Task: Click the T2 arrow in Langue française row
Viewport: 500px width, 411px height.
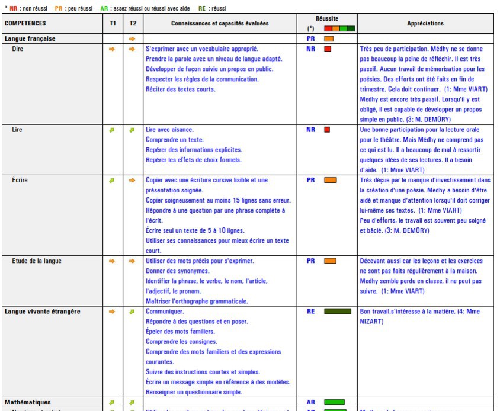Action: tap(132, 39)
